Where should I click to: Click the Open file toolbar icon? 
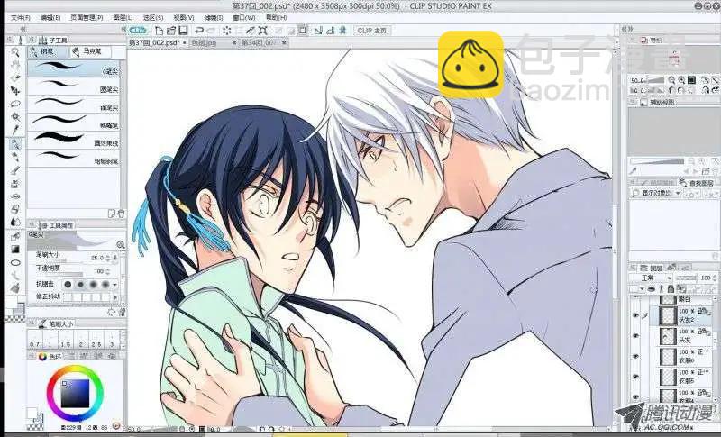[171, 31]
